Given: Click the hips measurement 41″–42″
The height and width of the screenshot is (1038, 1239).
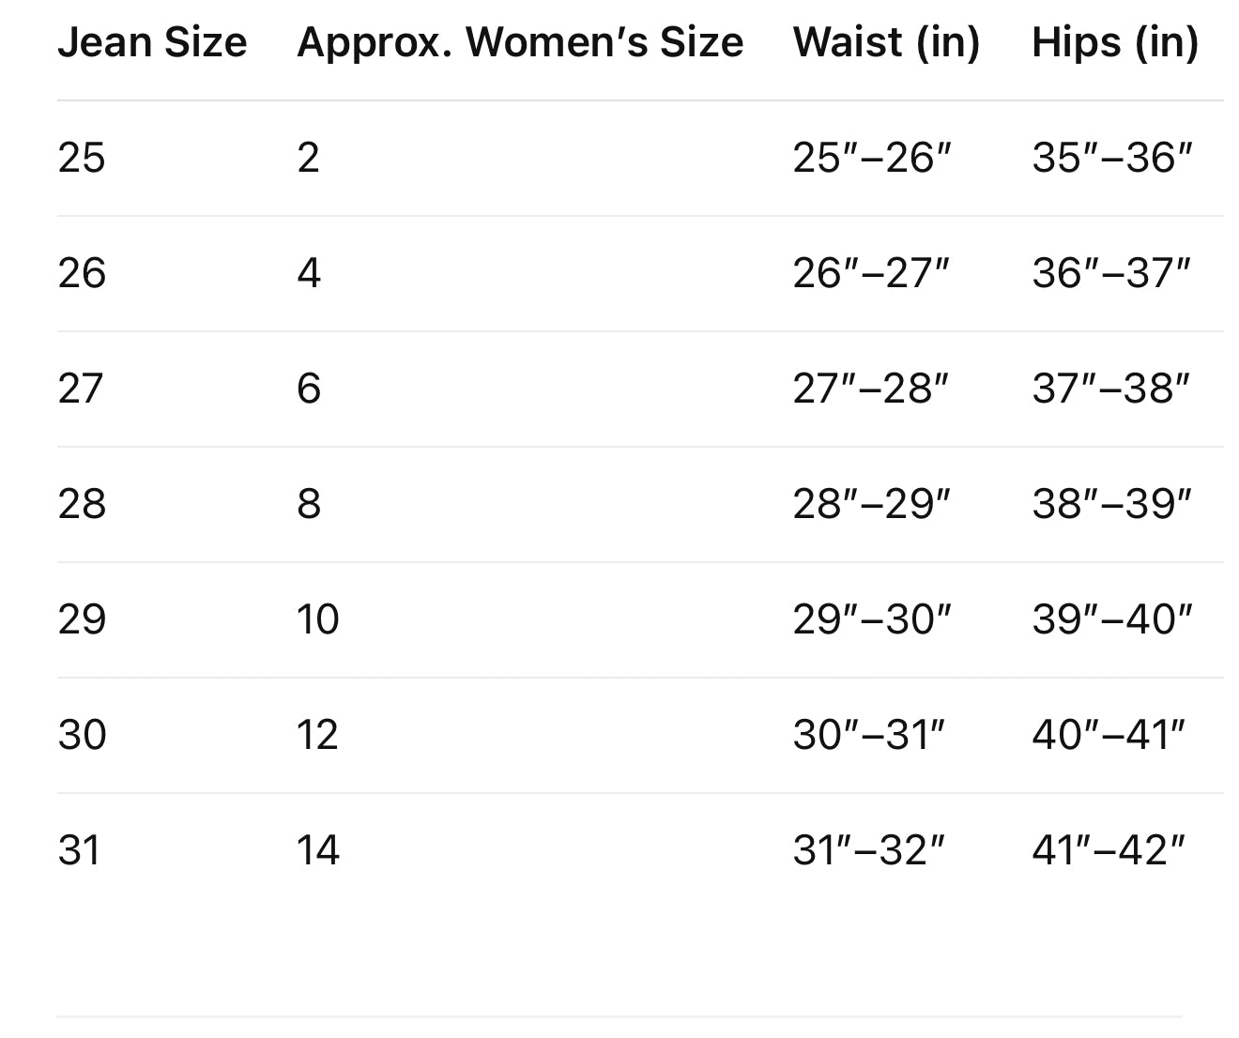Looking at the screenshot, I should (1109, 850).
